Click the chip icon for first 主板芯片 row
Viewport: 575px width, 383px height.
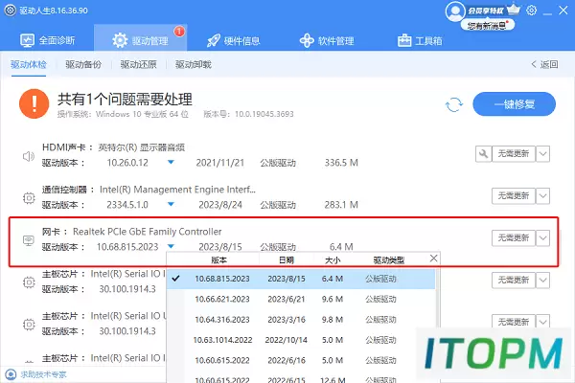(x=29, y=282)
